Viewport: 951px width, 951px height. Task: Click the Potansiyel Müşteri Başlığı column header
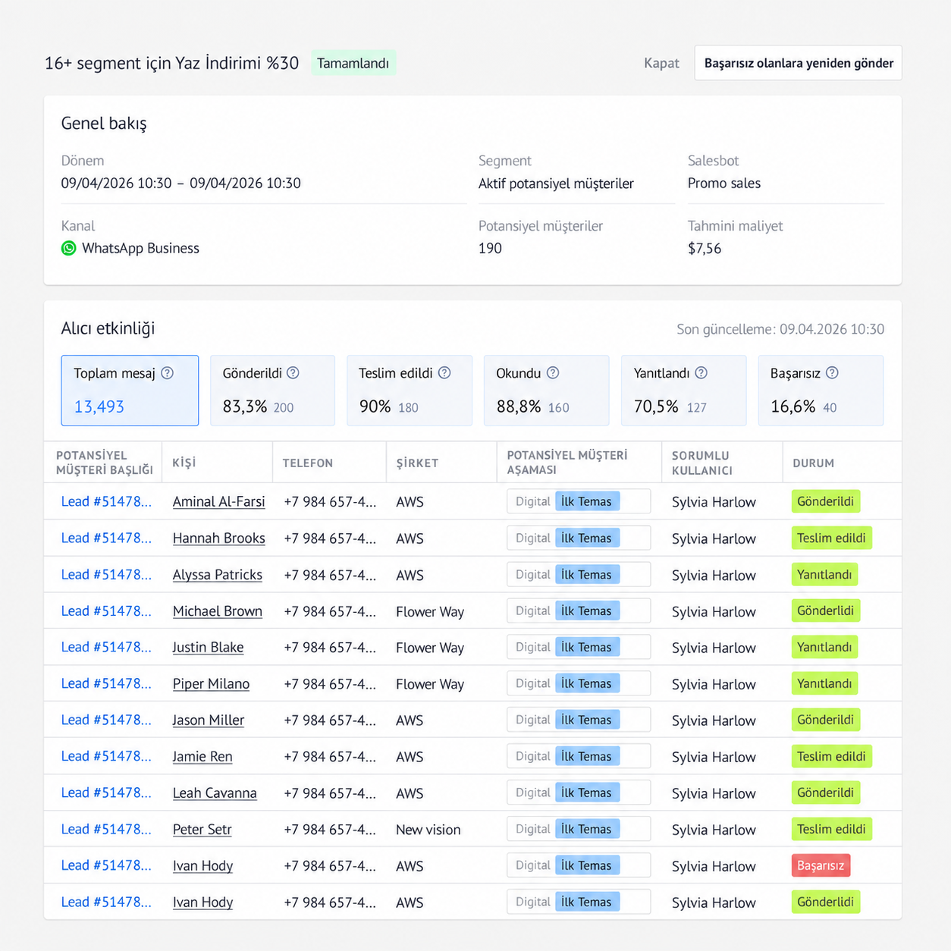[105, 463]
